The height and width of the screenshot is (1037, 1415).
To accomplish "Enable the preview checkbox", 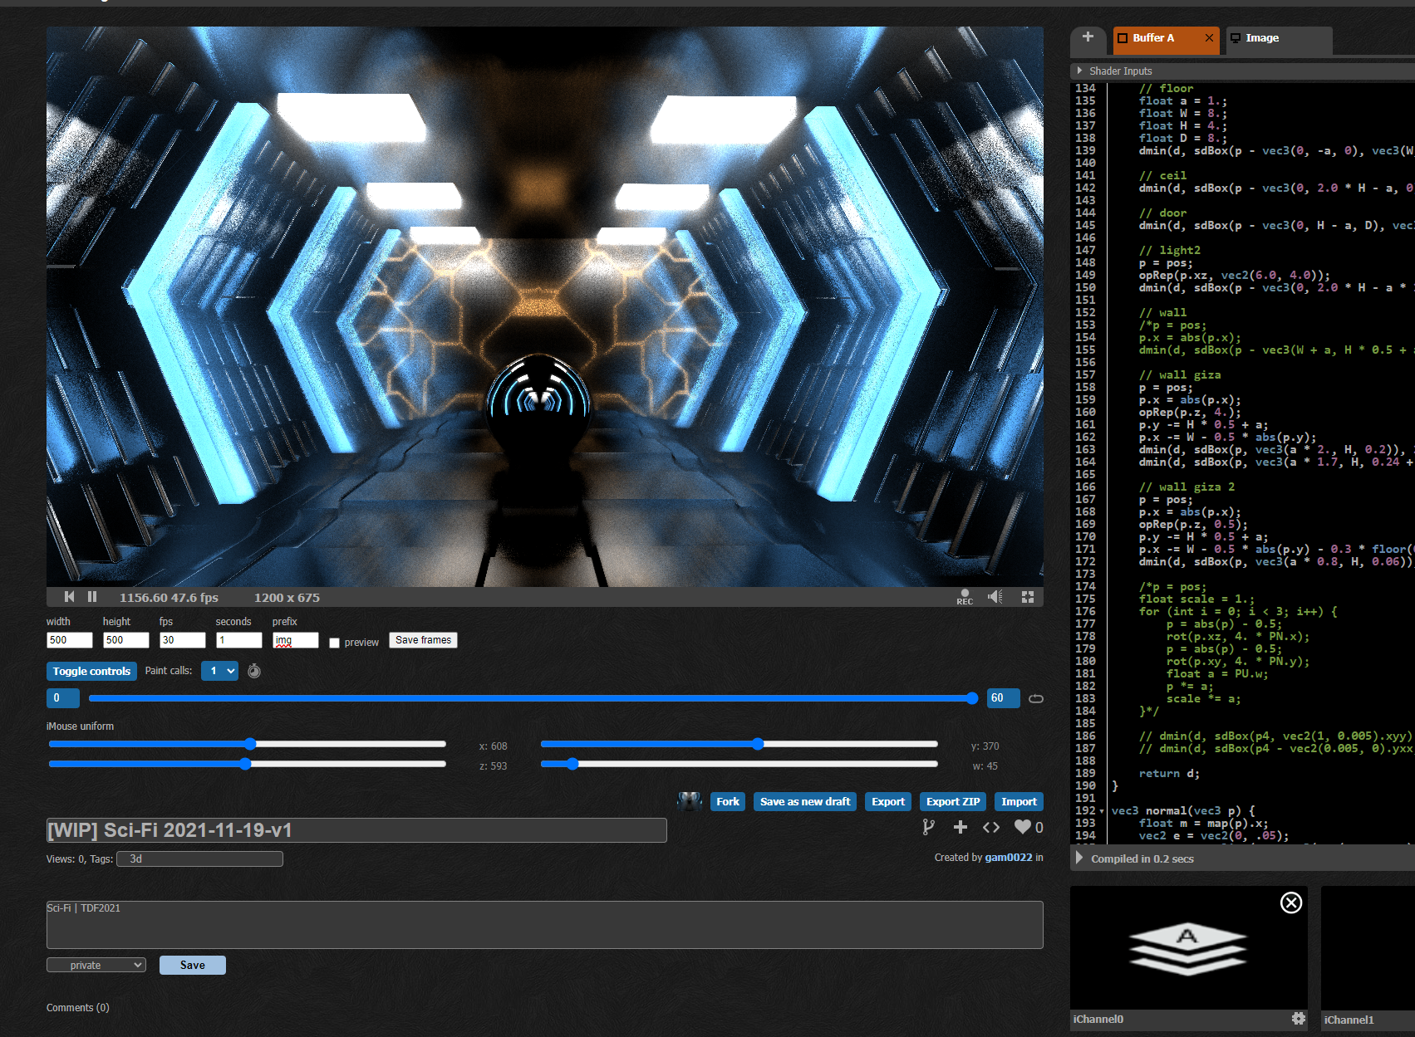I will (335, 643).
